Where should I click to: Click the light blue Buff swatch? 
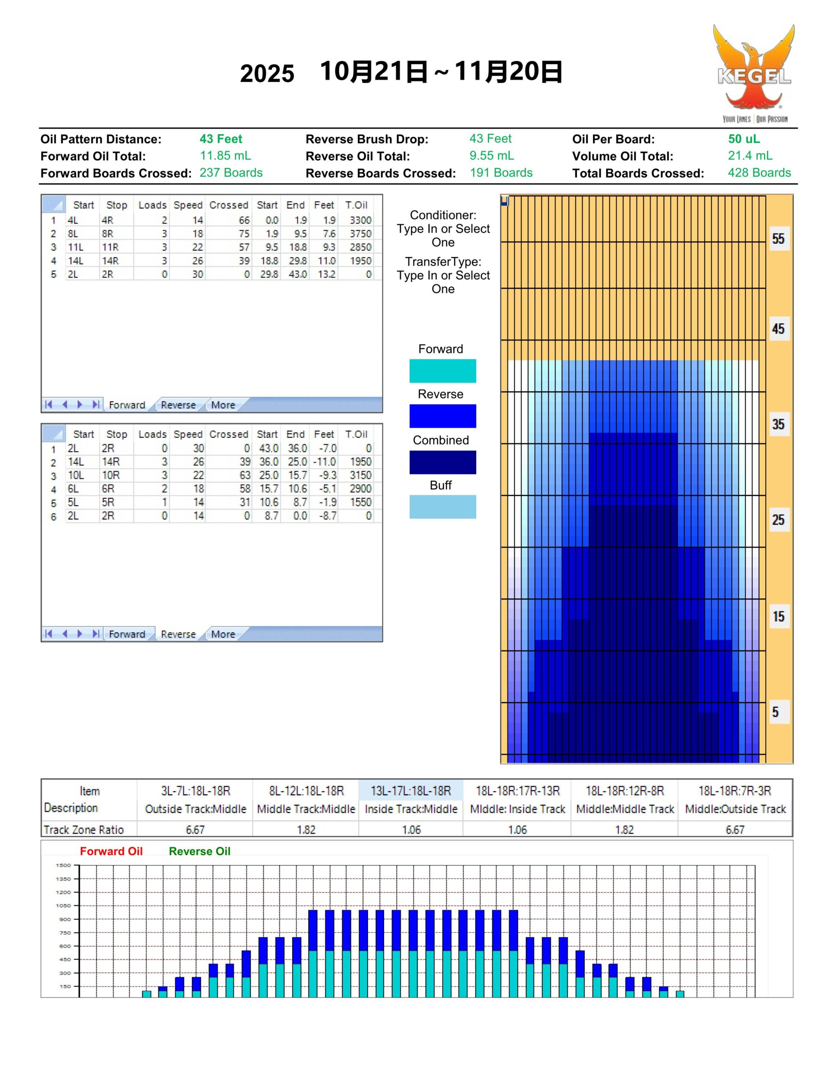(x=442, y=507)
